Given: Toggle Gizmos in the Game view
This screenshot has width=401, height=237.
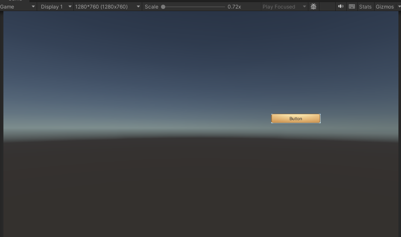Looking at the screenshot, I should pyautogui.click(x=384, y=6).
